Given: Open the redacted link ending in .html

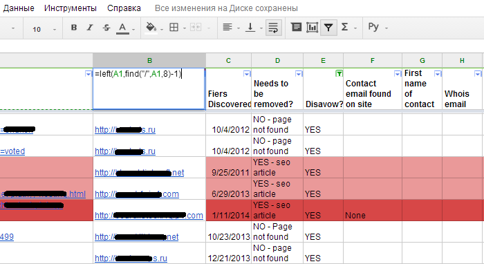Looking at the screenshot, I should coord(43,194).
